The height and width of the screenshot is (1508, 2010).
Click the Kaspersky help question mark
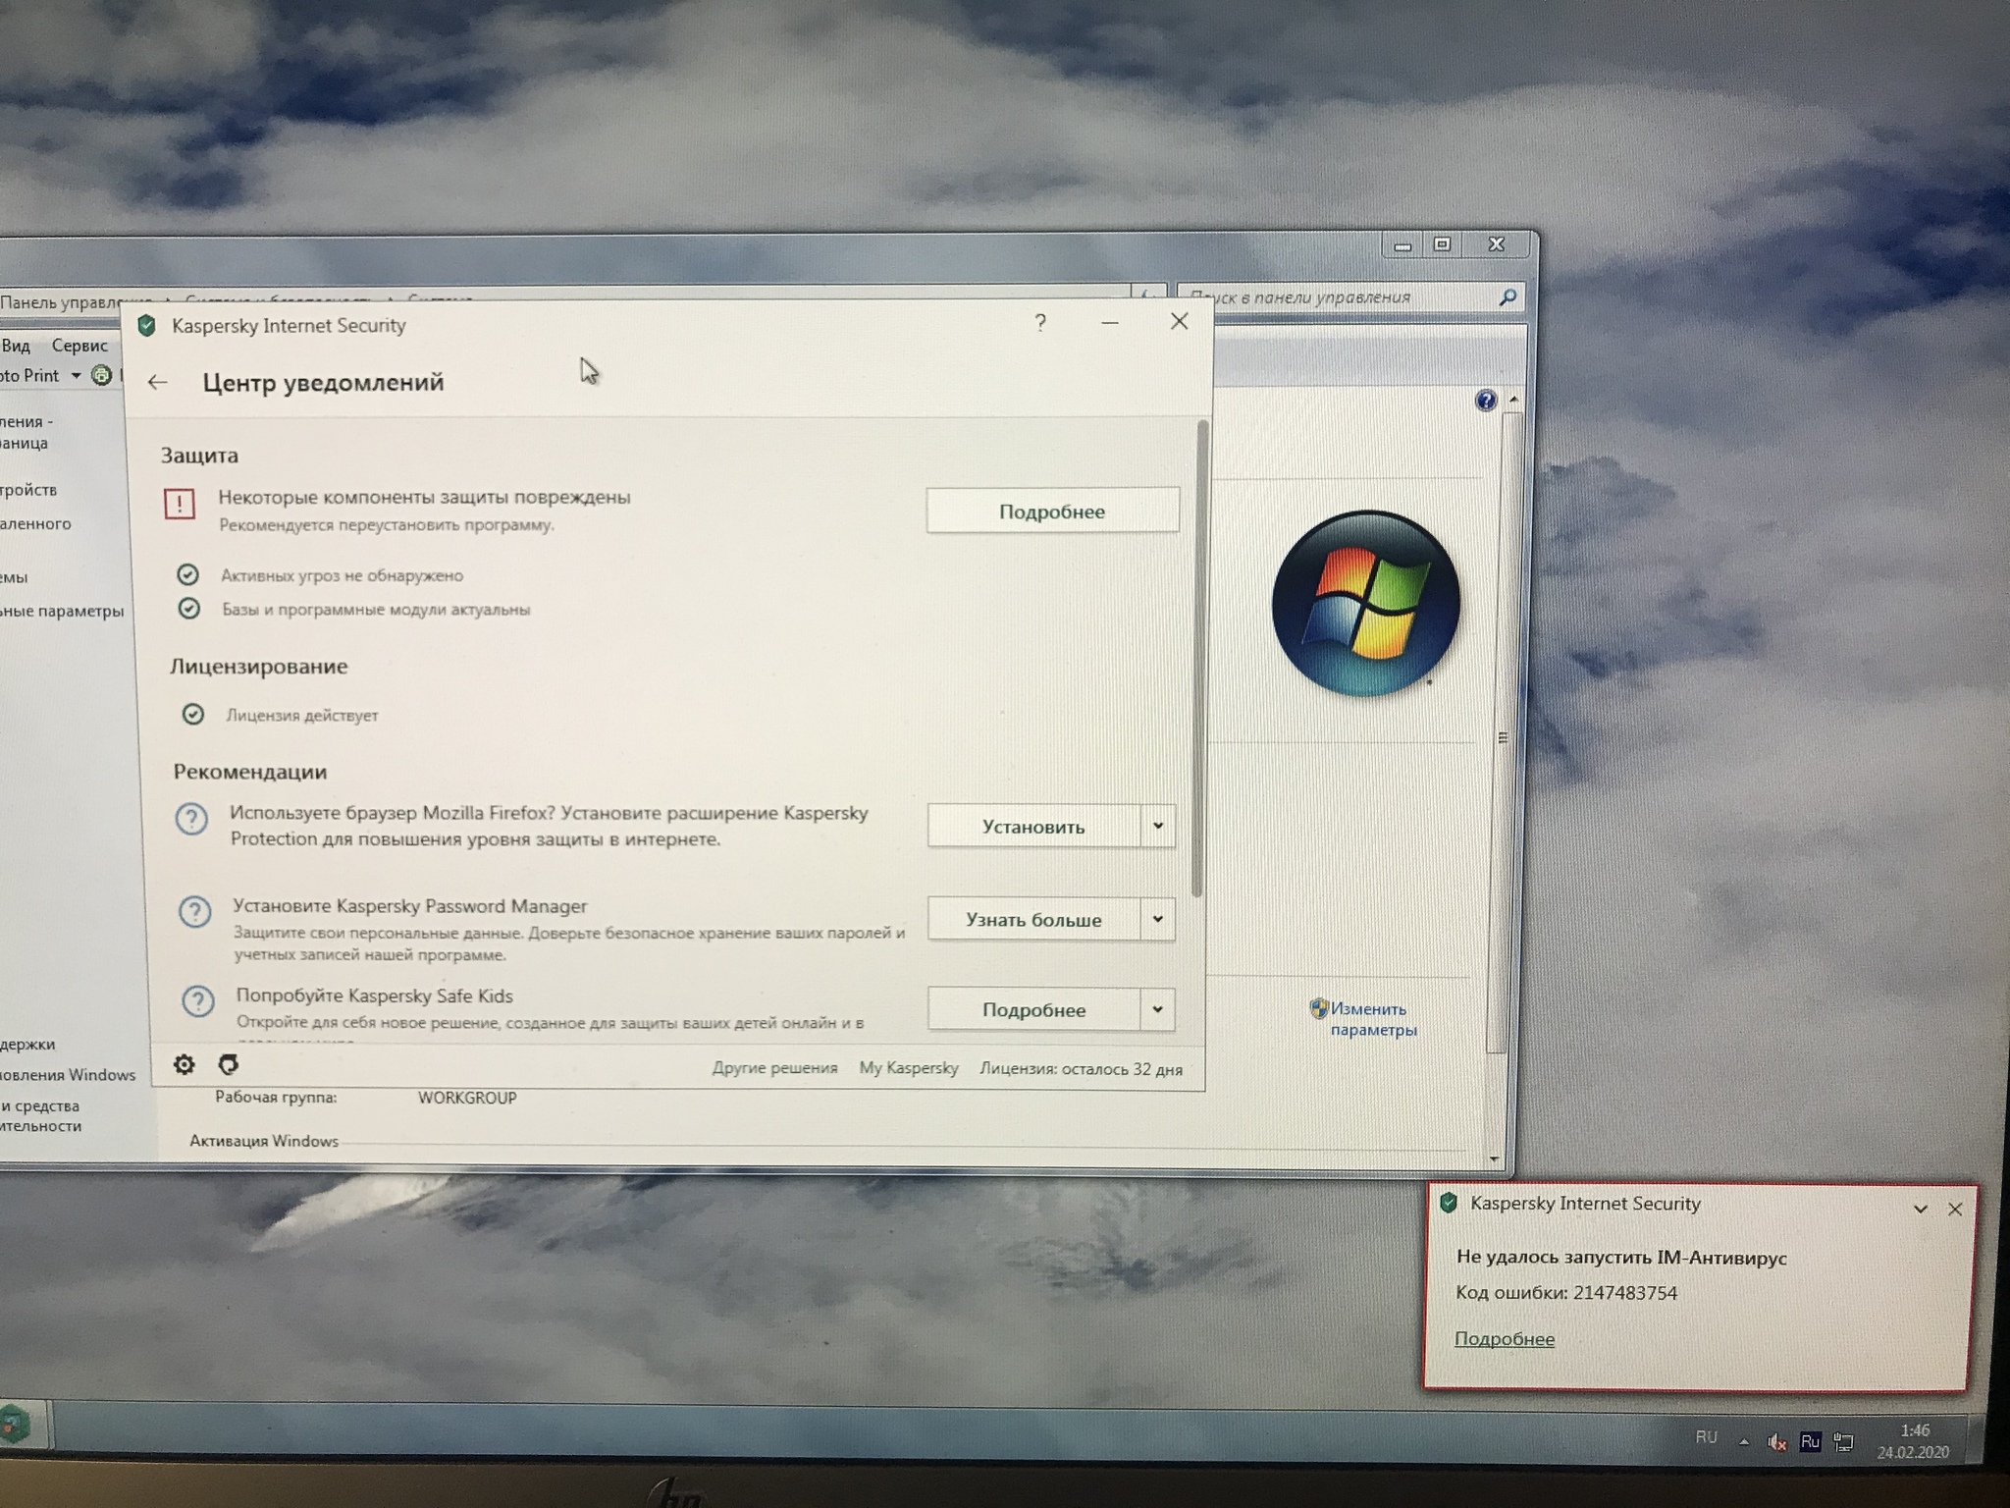click(1040, 323)
